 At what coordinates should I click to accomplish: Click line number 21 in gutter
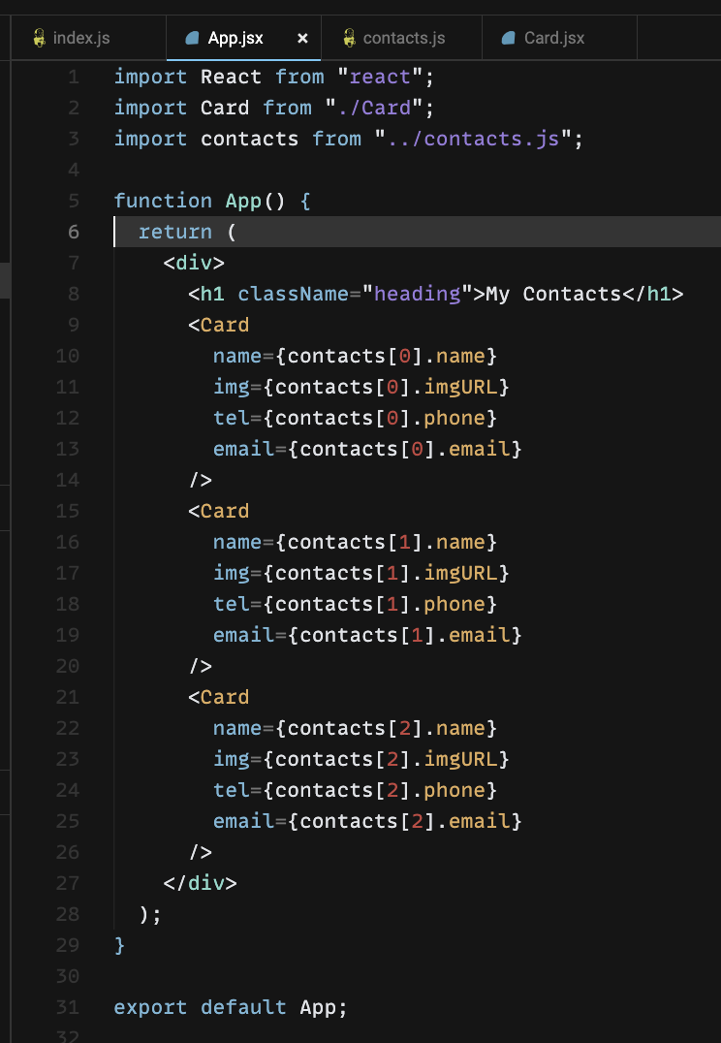(x=67, y=697)
